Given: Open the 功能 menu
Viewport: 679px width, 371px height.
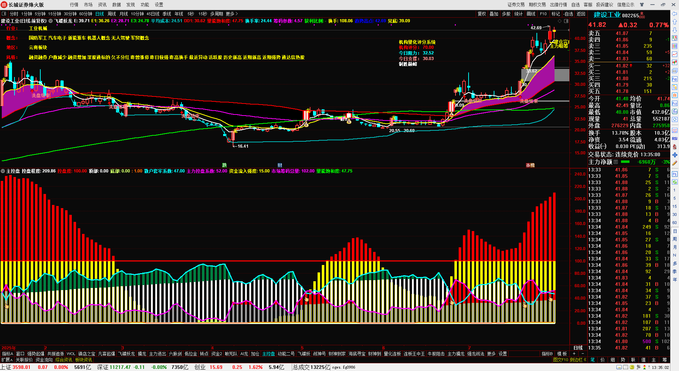Looking at the screenshot, I should click(x=145, y=5).
